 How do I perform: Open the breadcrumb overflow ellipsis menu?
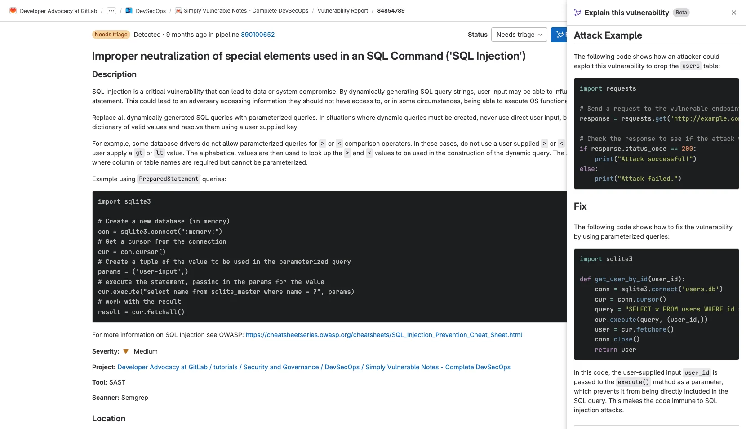[x=111, y=10]
